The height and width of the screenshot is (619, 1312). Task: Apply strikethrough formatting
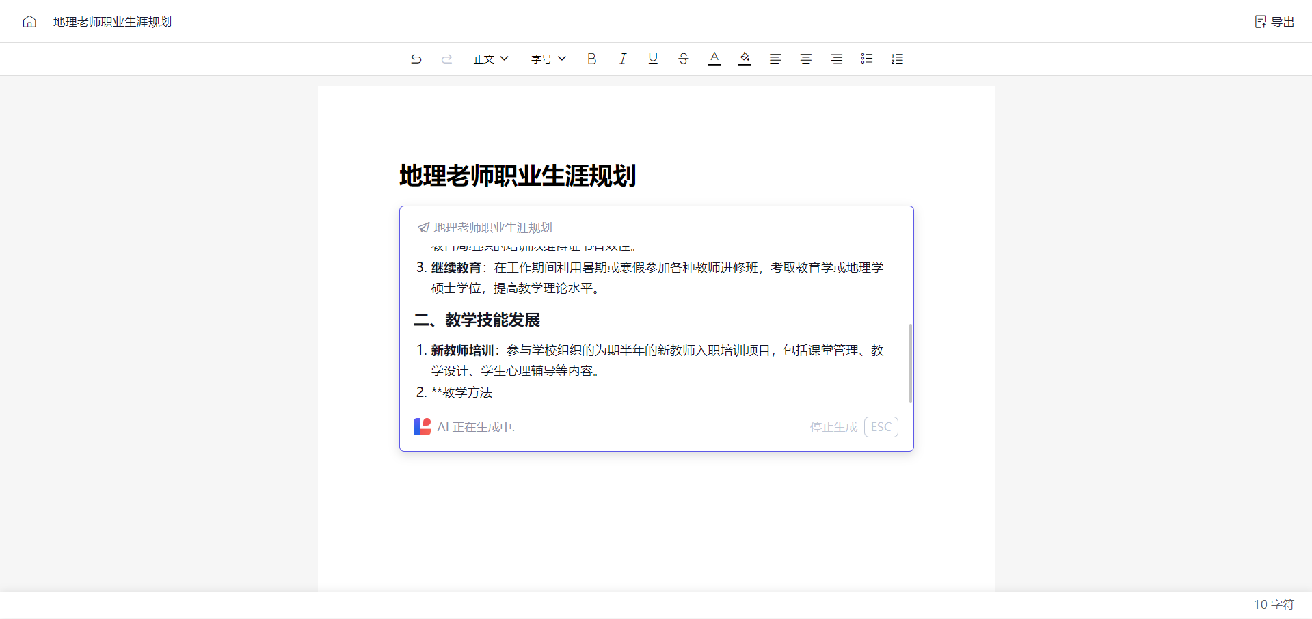pos(684,59)
